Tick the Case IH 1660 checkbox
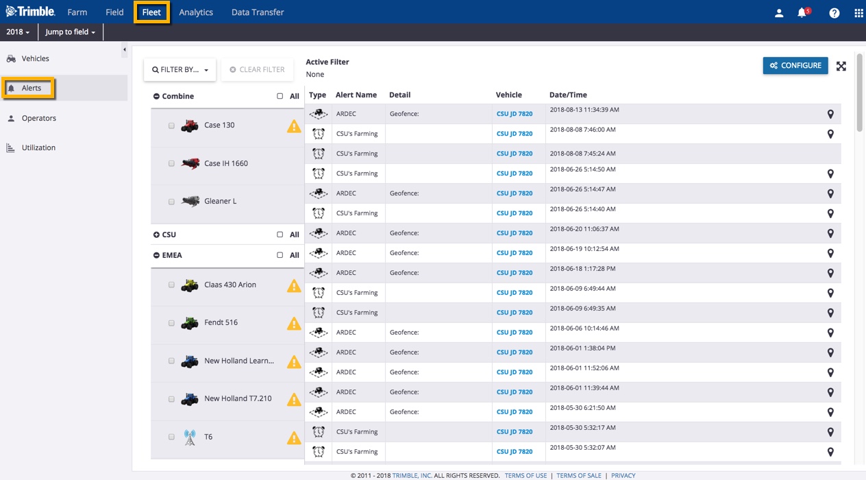This screenshot has width=866, height=480. [x=171, y=164]
